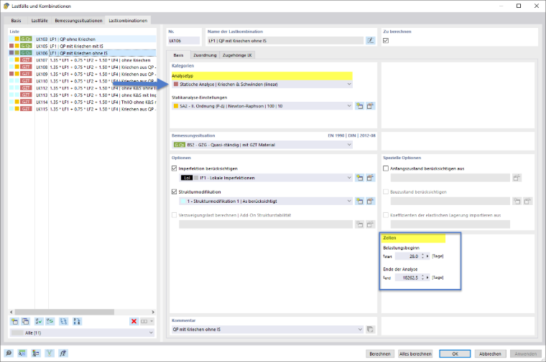Edit the selected static analysis setting
The height and width of the screenshot is (362, 546).
pyautogui.click(x=371, y=106)
